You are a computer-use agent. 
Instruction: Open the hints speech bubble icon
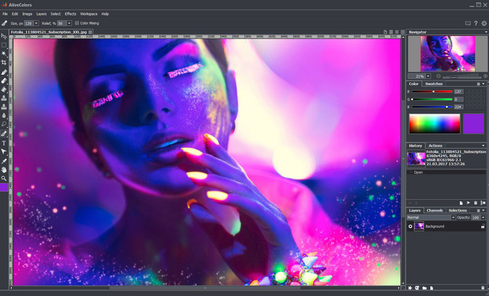click(x=467, y=23)
